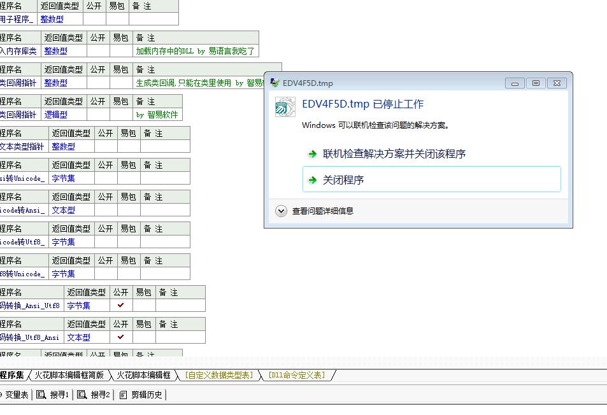Select the [Dll命令定义表] tab
The image size is (607, 415).
296,376
